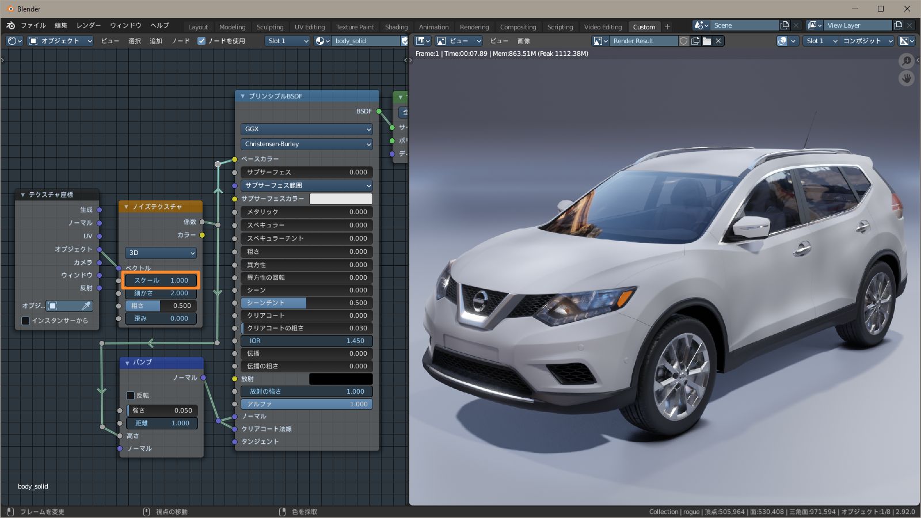This screenshot has width=921, height=518.
Task: Click the object picker icon in オブジェクト field
Action: coord(52,306)
